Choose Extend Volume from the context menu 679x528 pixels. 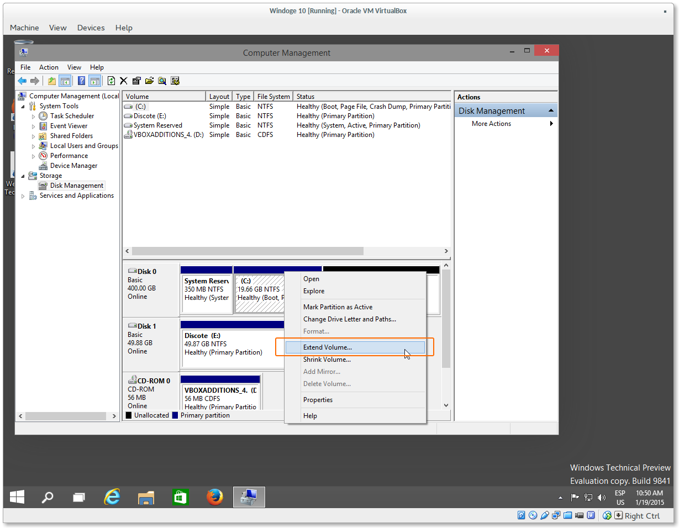327,347
